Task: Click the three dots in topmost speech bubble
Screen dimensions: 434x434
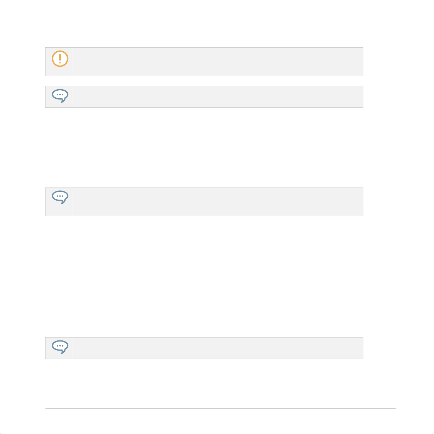Action: click(60, 95)
